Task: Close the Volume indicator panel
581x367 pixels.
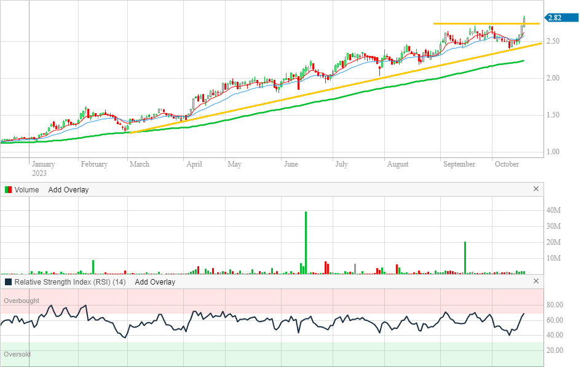Action: [x=536, y=189]
